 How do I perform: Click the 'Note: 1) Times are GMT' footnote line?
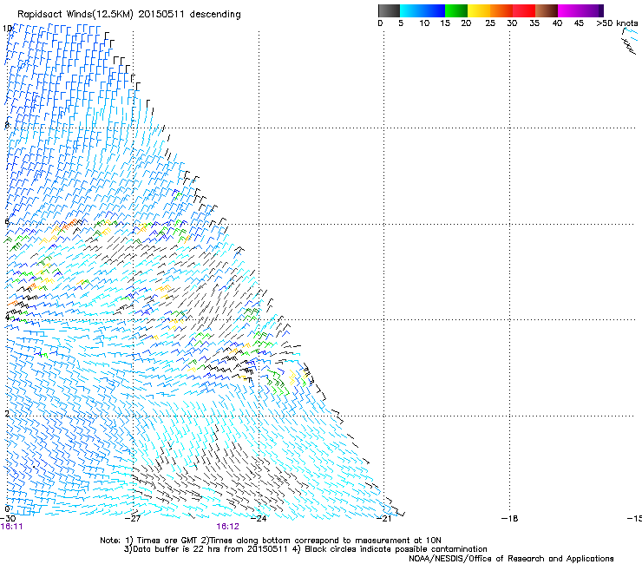pos(271,541)
